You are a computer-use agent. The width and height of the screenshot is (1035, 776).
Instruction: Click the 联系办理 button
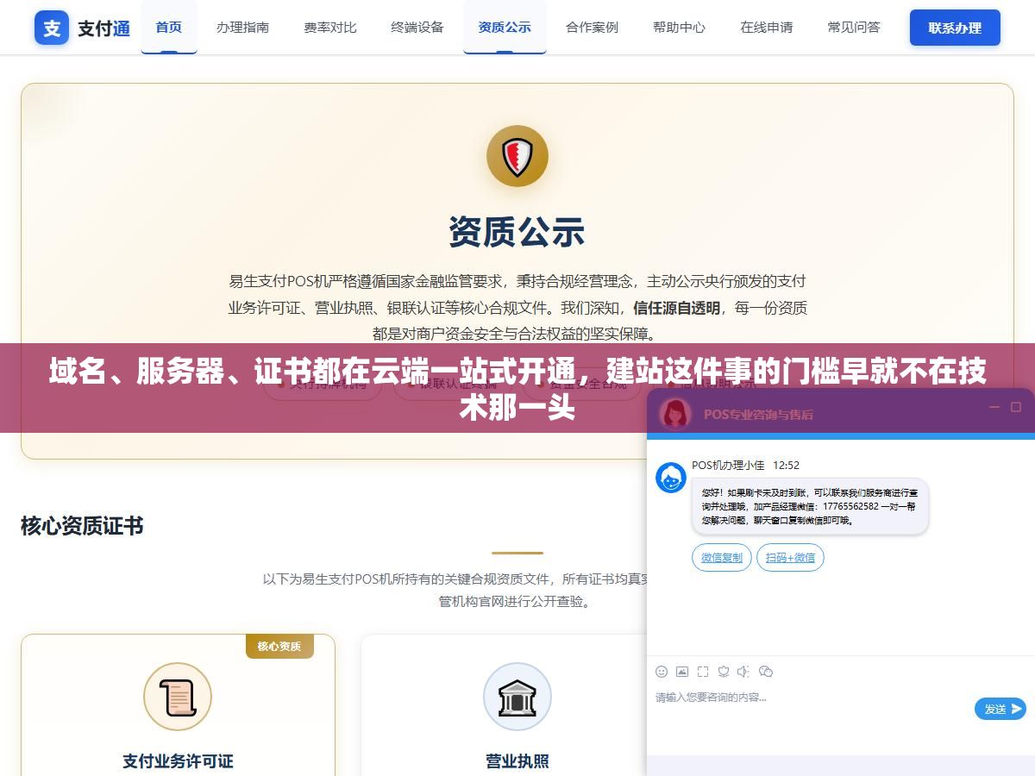point(955,28)
